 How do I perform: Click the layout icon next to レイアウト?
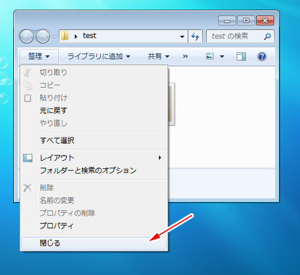tap(28, 158)
